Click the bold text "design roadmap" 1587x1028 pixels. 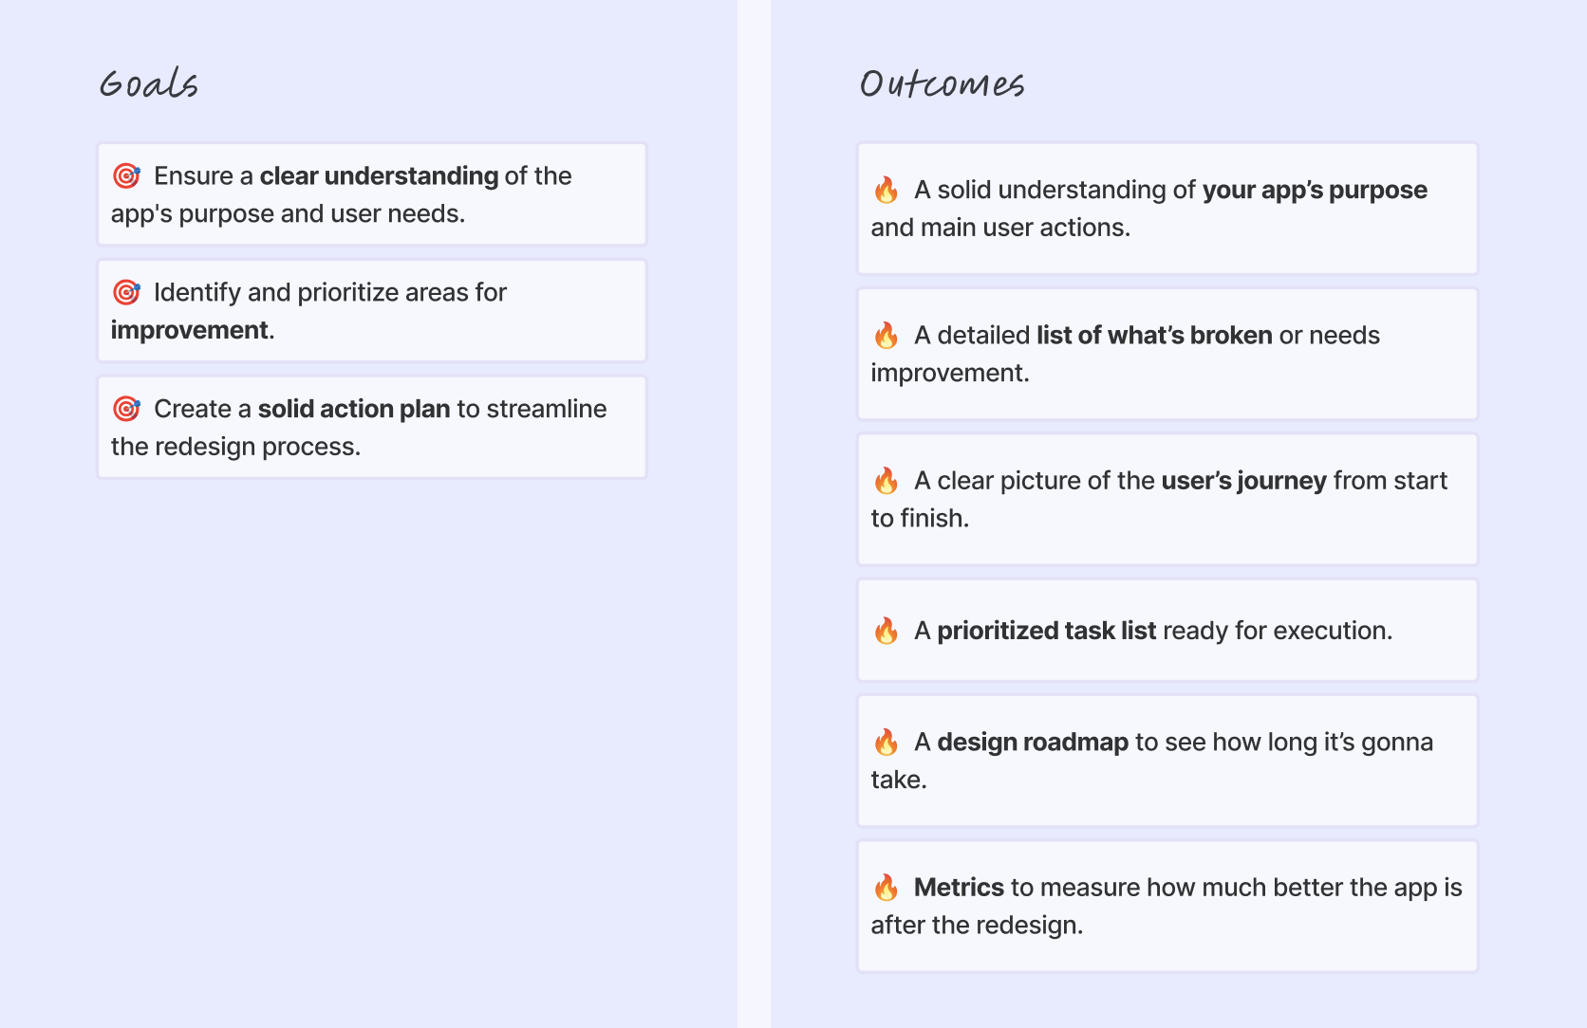pyautogui.click(x=1033, y=742)
